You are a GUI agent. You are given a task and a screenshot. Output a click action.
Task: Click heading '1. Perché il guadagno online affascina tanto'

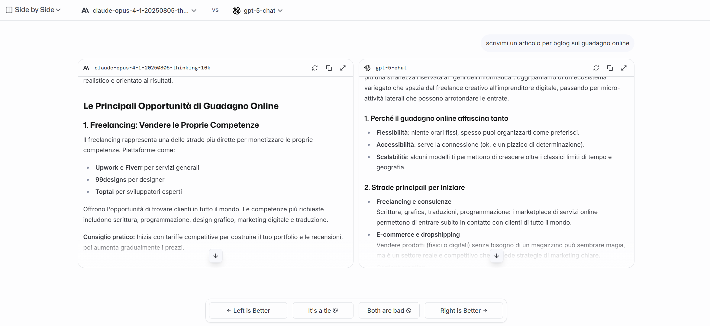click(436, 118)
